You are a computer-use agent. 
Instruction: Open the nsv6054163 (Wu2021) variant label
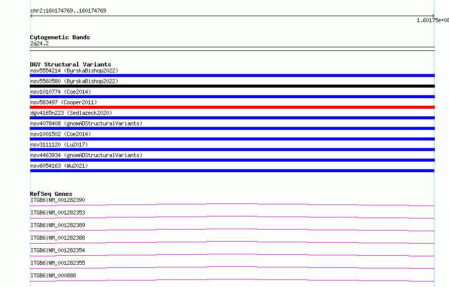59,166
